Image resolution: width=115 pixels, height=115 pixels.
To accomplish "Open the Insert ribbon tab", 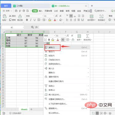I will (x=40, y=11).
